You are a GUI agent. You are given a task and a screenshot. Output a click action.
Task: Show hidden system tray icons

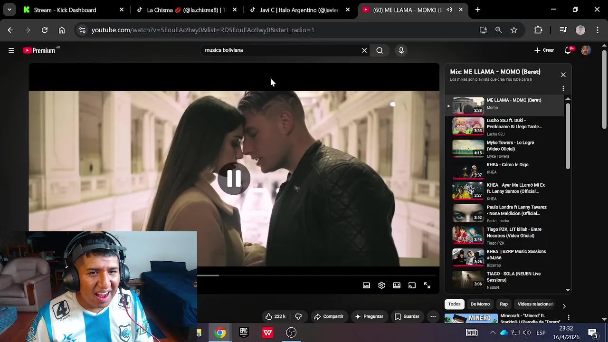coord(493,332)
